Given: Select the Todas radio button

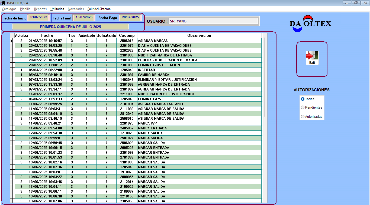Looking at the screenshot, I should 303,99.
